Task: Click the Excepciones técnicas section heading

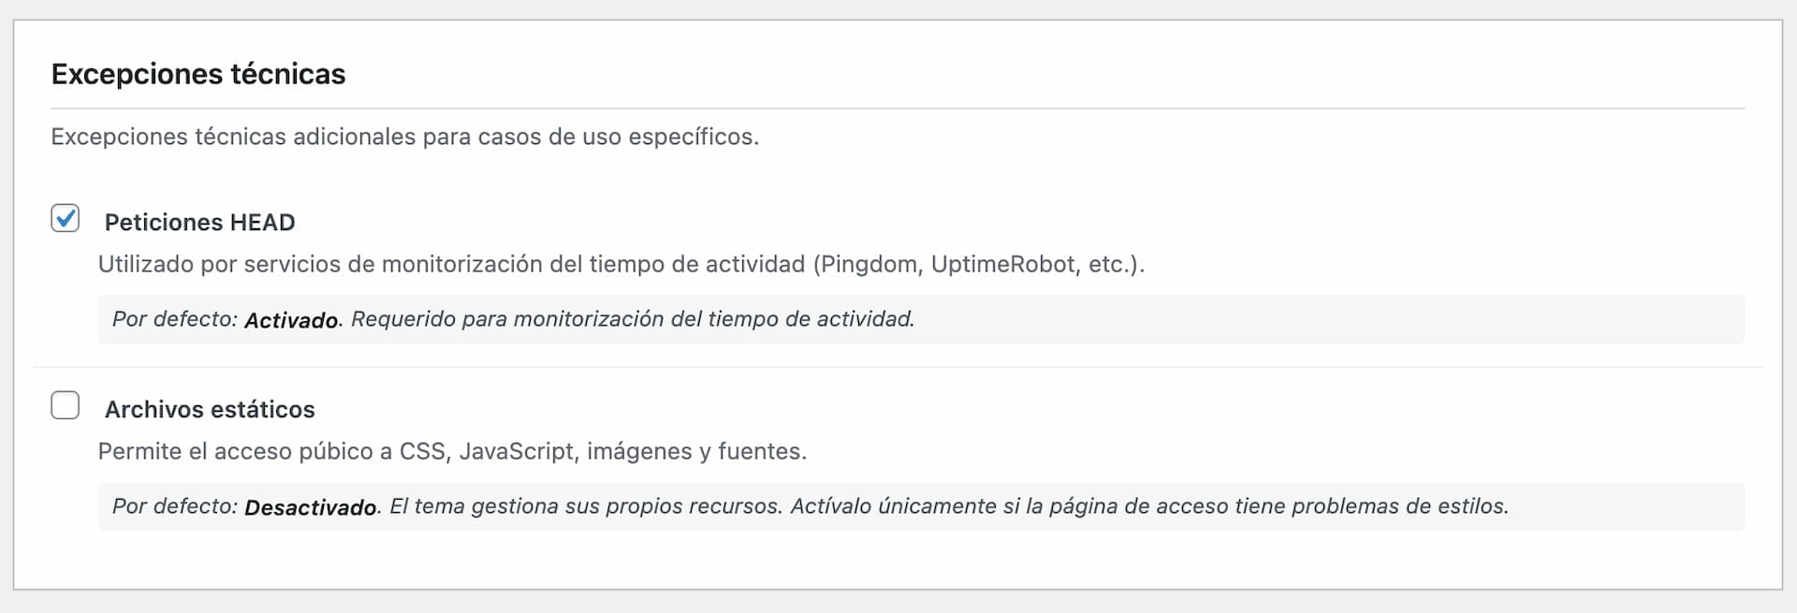Action: point(198,74)
